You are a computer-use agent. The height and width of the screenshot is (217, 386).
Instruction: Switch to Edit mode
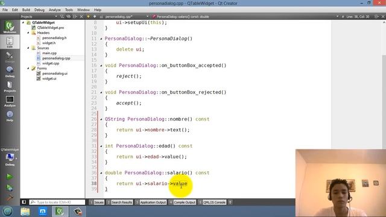10,42
